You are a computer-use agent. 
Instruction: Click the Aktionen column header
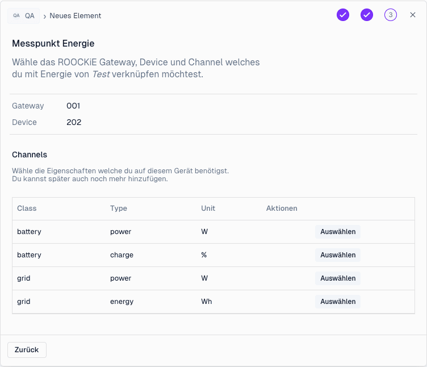pyautogui.click(x=282, y=208)
